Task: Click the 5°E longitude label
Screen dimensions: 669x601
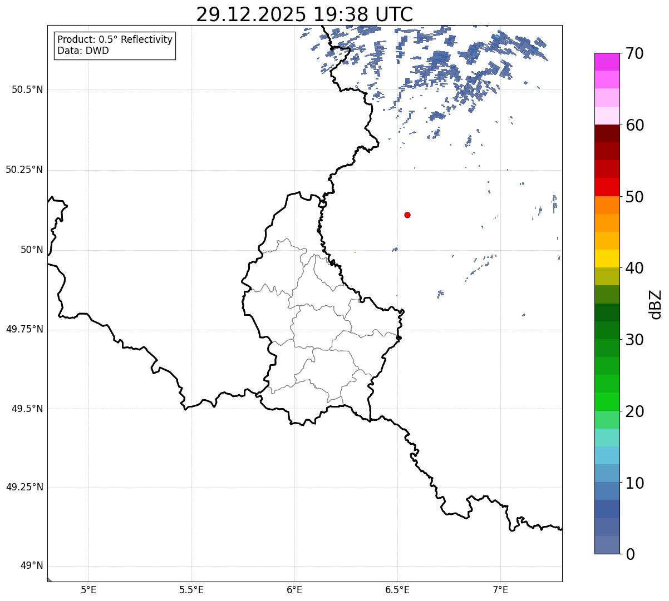Action: [88, 589]
